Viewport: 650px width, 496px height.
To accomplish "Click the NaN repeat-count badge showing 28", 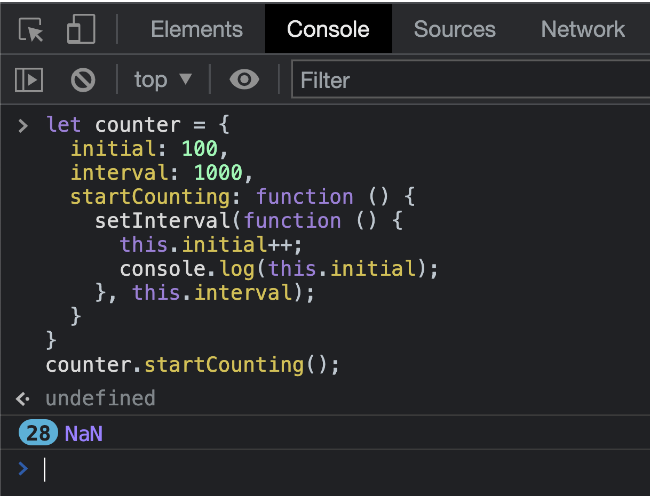I will 37,433.
